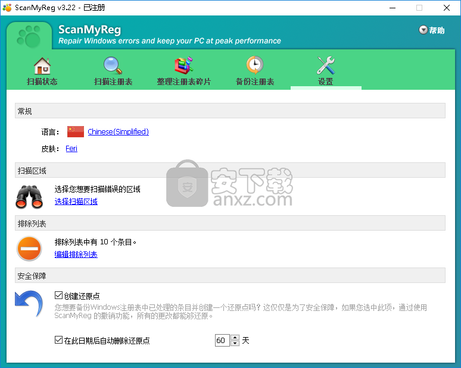The width and height of the screenshot is (461, 368).
Task: Click the 天 unit label
Action: click(x=245, y=341)
